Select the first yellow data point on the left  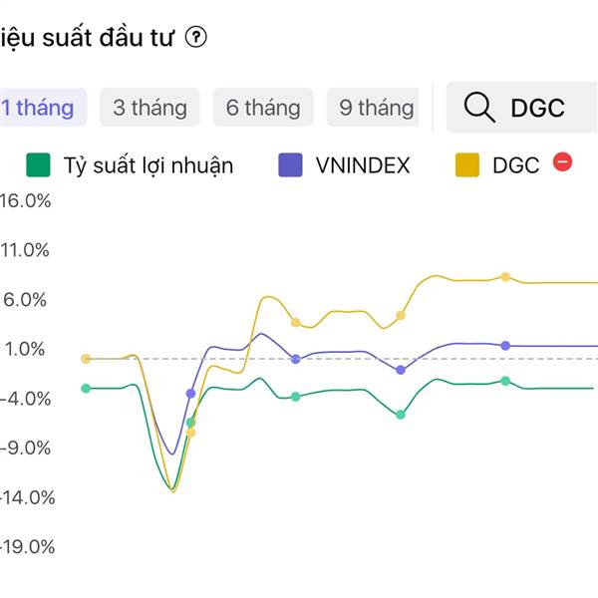pos(86,359)
